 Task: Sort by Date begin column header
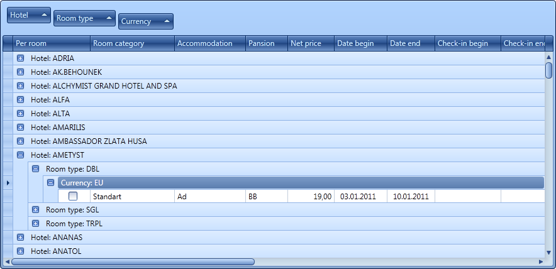[x=360, y=43]
